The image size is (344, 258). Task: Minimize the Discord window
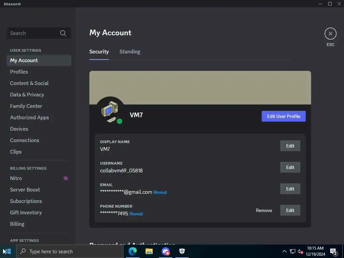(320, 4)
